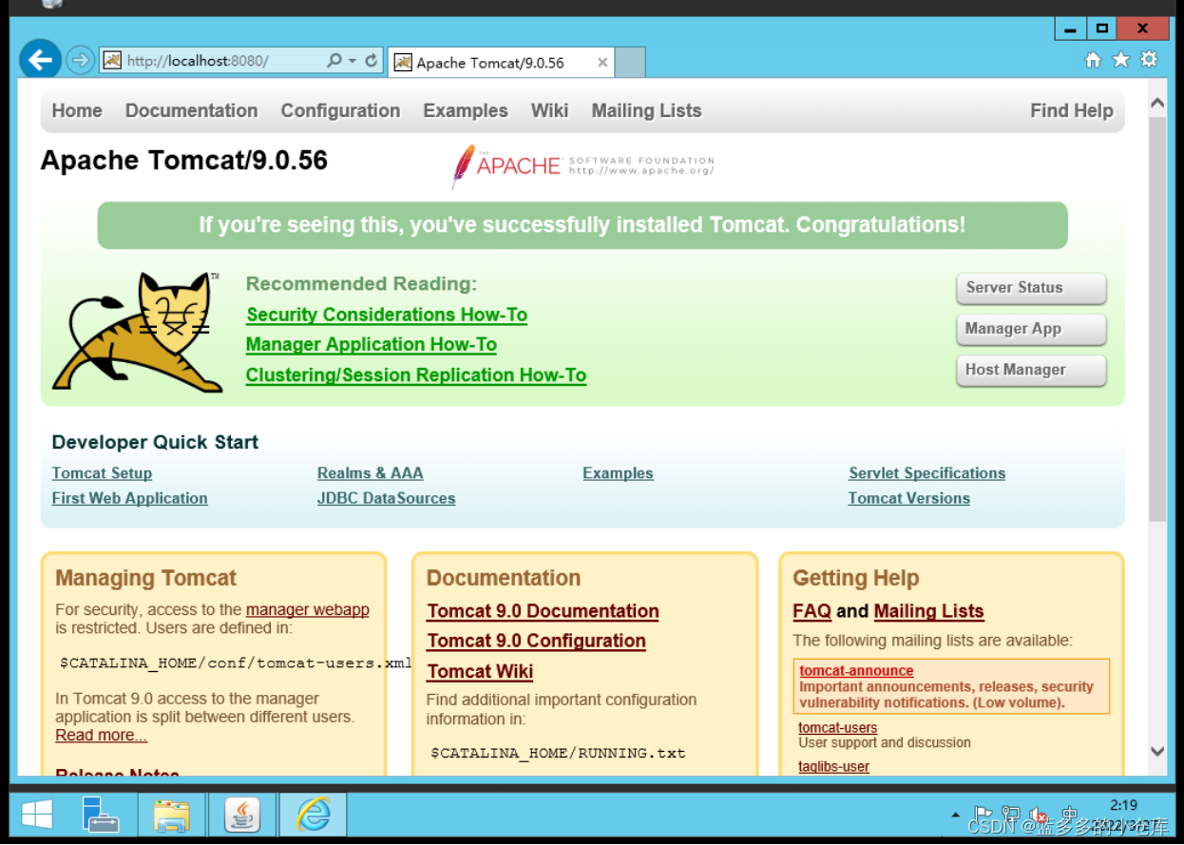Click Internet Explorer icon in the taskbar
Viewport: 1184px width, 845px height.
(x=313, y=815)
